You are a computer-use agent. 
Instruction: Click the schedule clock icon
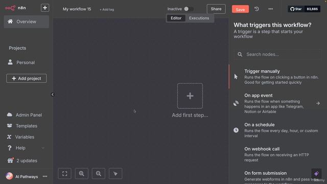point(236,130)
